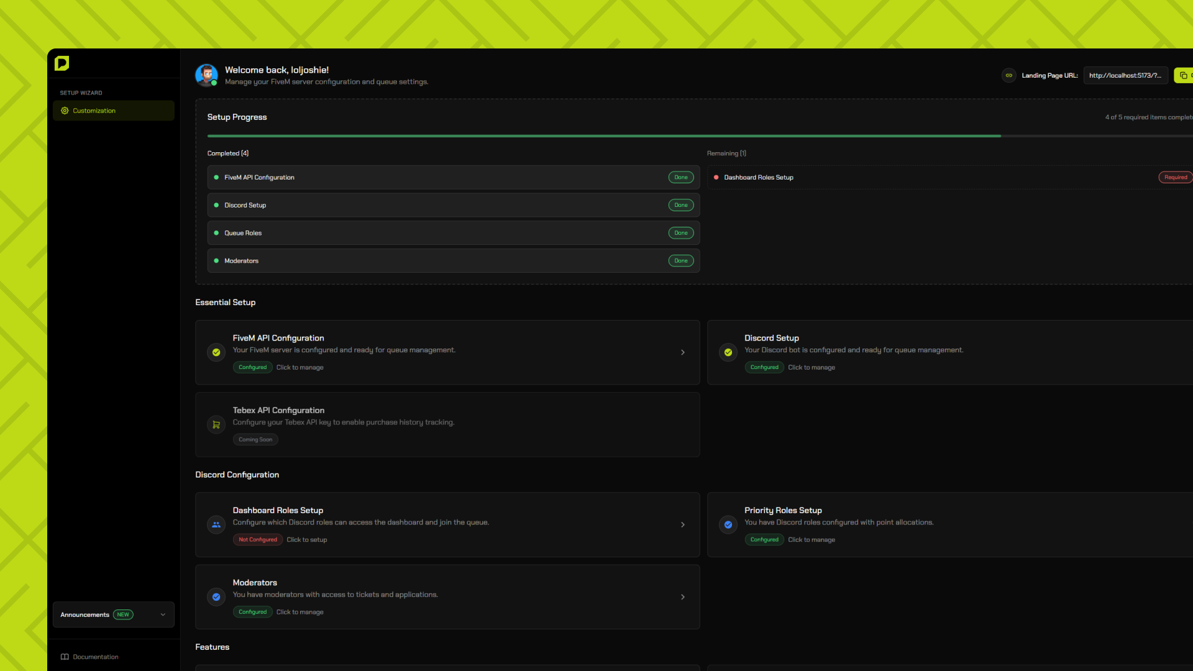1193x671 pixels.
Task: Open the Dashboard Roles Setup item under Remaining
Action: (x=759, y=177)
